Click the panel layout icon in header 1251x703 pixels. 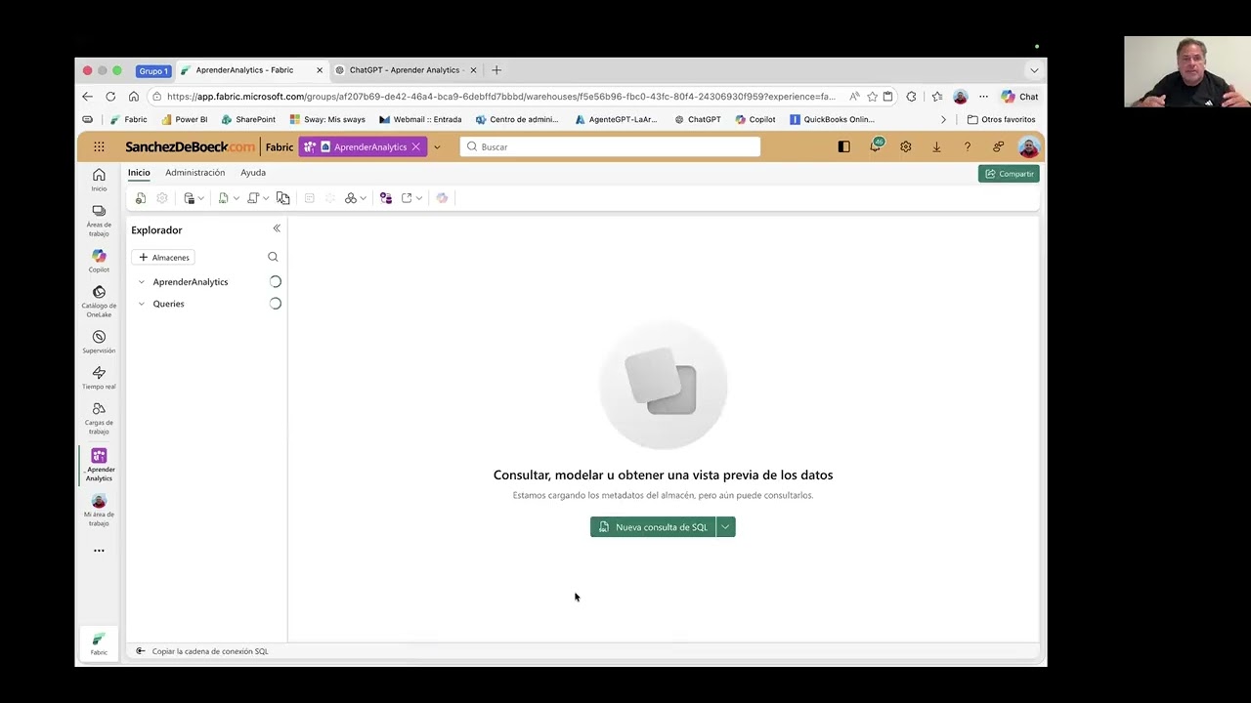point(843,146)
